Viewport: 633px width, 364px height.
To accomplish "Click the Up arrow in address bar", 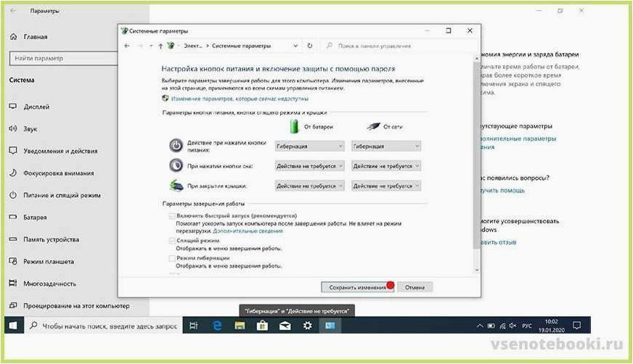I will click(x=160, y=46).
